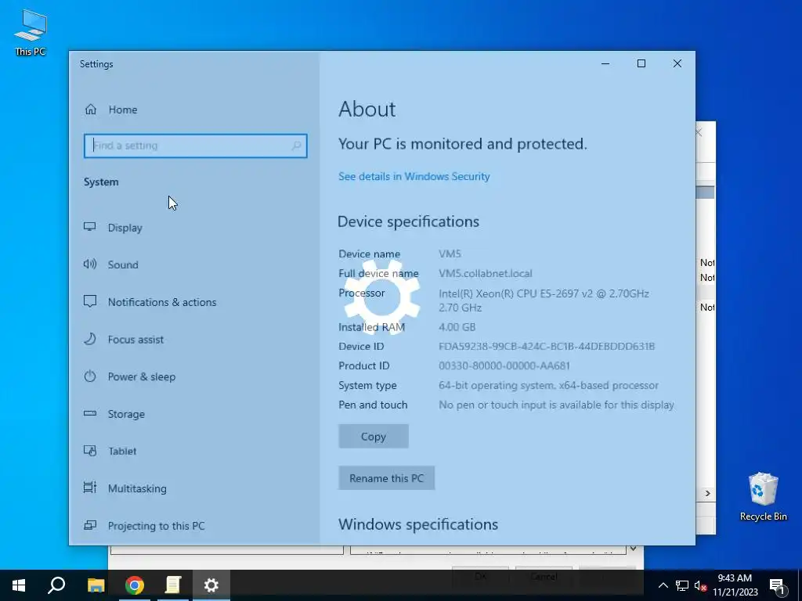The image size is (802, 601).
Task: Open the scroll-shaped app on taskbar
Action: (x=173, y=585)
